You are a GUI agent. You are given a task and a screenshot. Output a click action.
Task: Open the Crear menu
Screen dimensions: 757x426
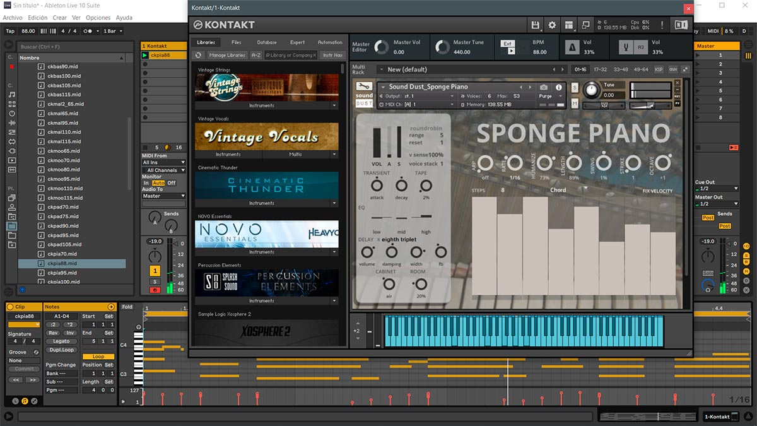60,18
